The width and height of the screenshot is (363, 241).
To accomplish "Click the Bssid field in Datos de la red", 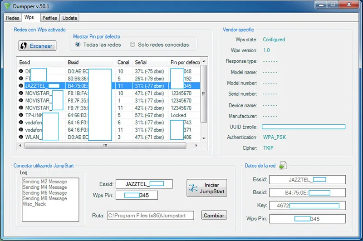I will click(x=308, y=192).
